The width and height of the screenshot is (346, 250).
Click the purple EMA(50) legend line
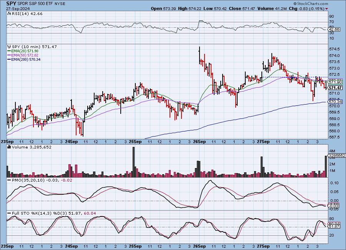9,55
